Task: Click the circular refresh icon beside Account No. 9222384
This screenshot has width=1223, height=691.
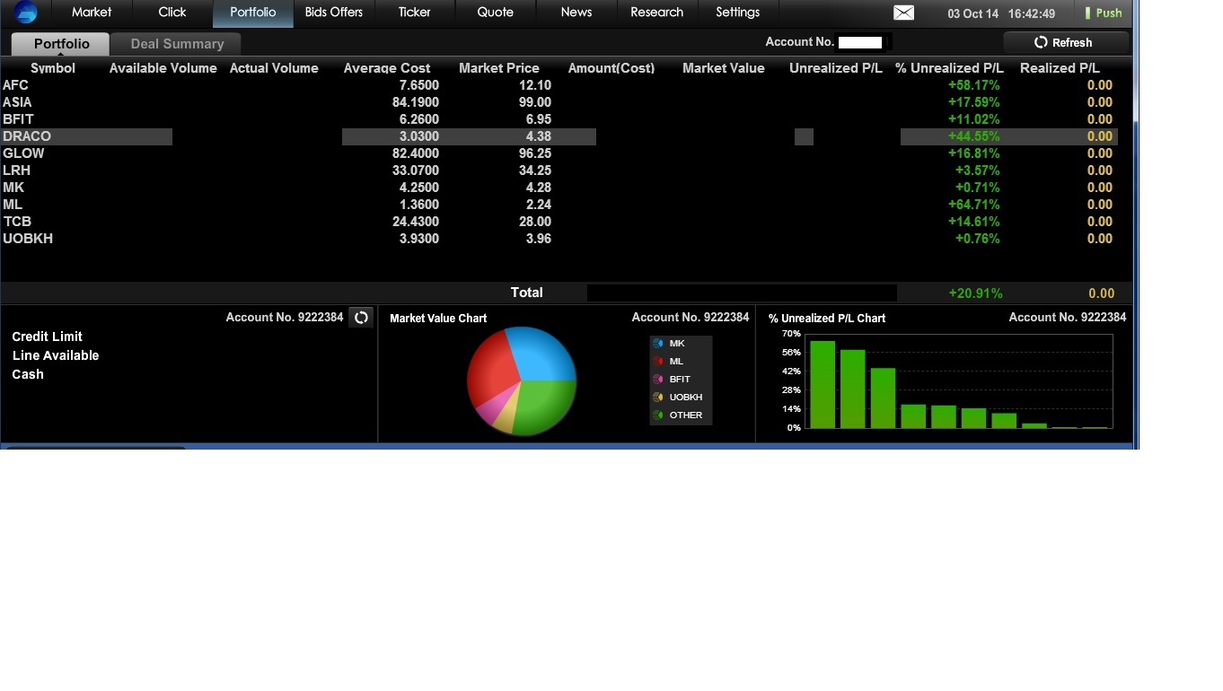Action: 361,317
